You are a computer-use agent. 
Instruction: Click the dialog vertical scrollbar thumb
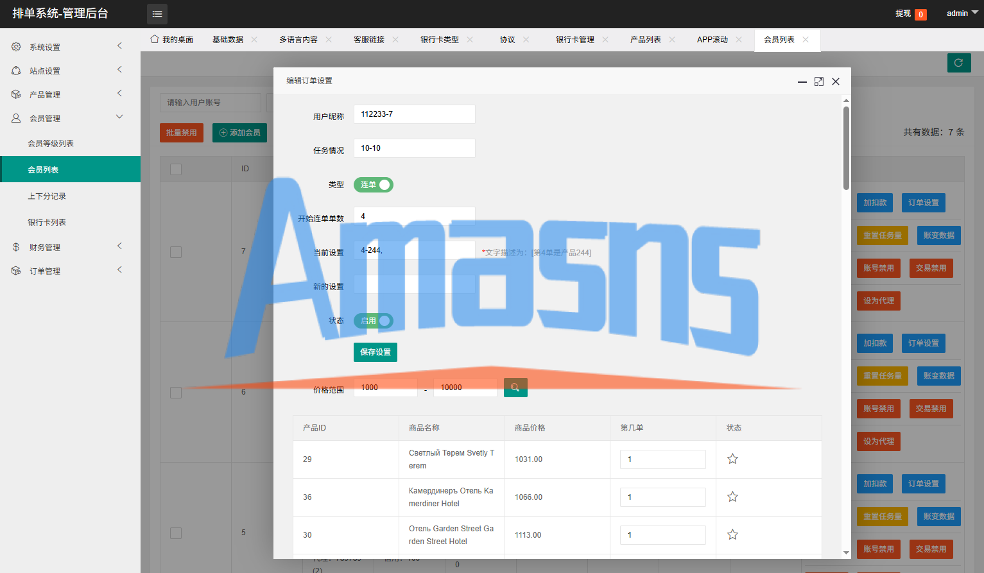[x=846, y=148]
